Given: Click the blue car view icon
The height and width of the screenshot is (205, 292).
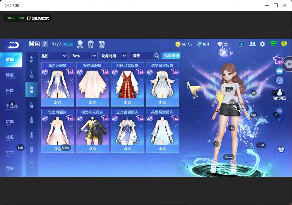Looking at the screenshot, I should (279, 71).
